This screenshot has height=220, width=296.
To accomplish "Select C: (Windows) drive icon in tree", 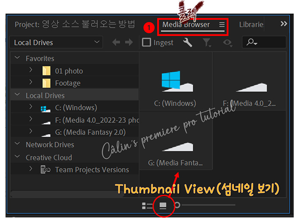I will (x=46, y=109).
